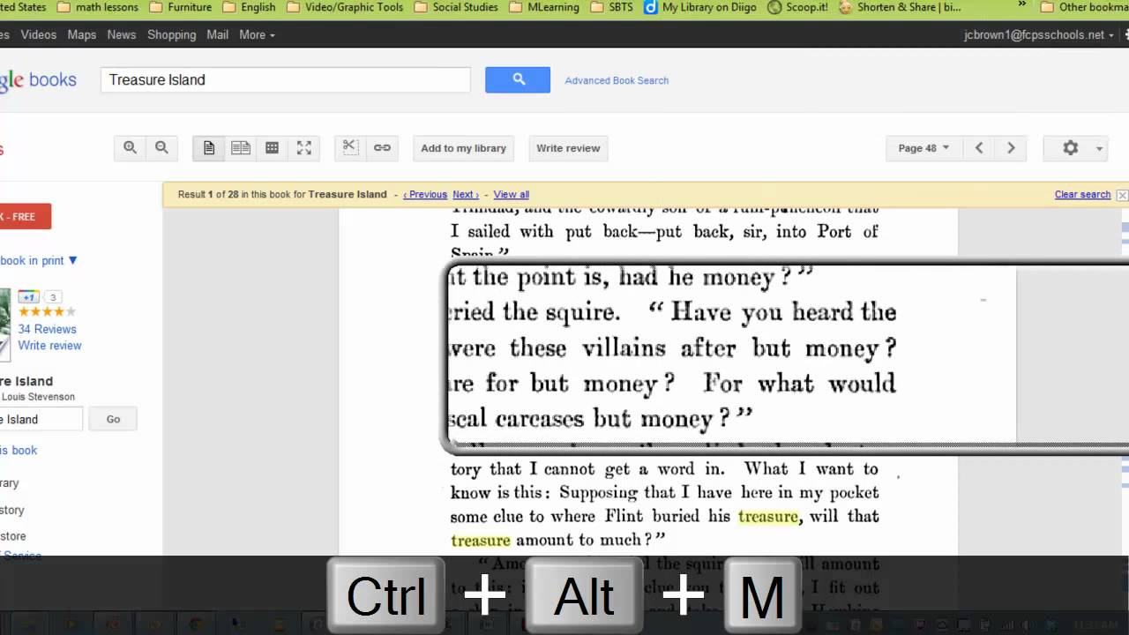Click the blue search button
Viewport: 1129px width, 635px height.
point(518,79)
